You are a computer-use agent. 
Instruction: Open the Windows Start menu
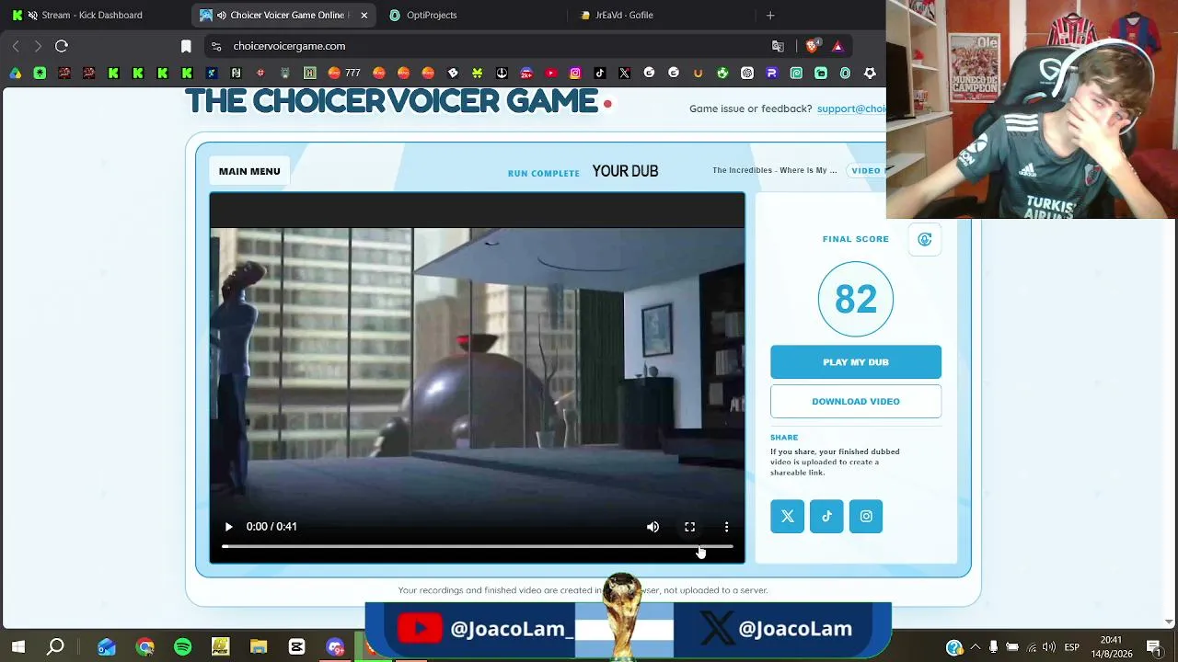click(x=18, y=647)
